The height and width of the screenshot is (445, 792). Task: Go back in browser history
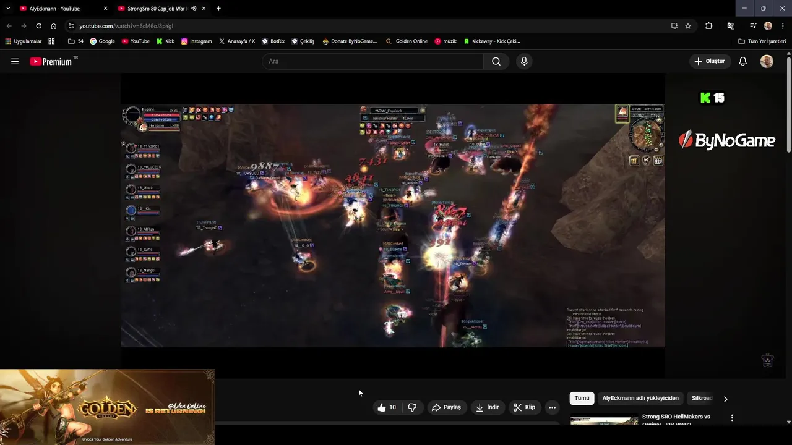tap(9, 26)
